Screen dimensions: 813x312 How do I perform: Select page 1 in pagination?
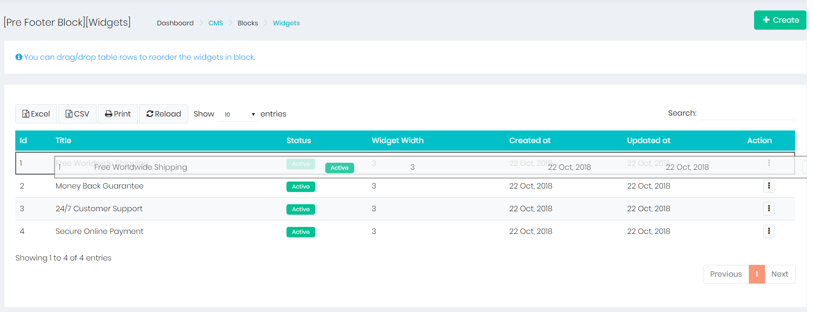coord(757,274)
